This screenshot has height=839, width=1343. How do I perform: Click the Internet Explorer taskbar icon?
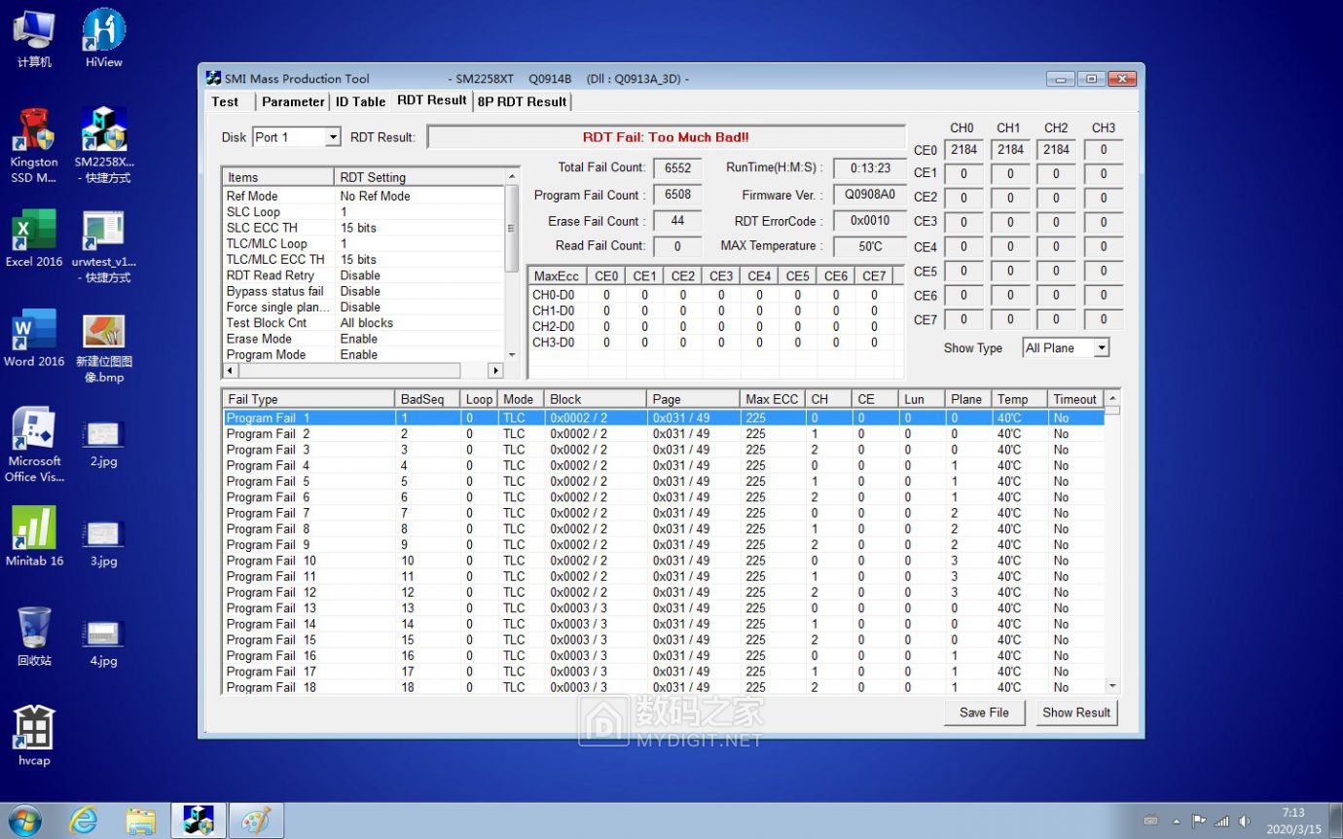[x=85, y=821]
